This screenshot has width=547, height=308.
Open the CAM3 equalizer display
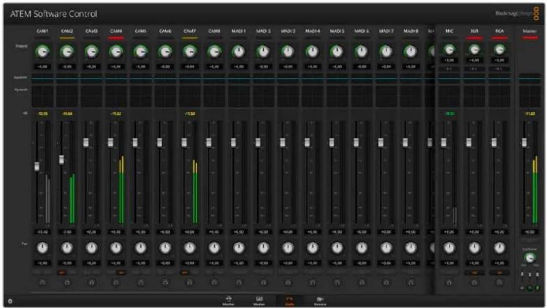point(91,79)
